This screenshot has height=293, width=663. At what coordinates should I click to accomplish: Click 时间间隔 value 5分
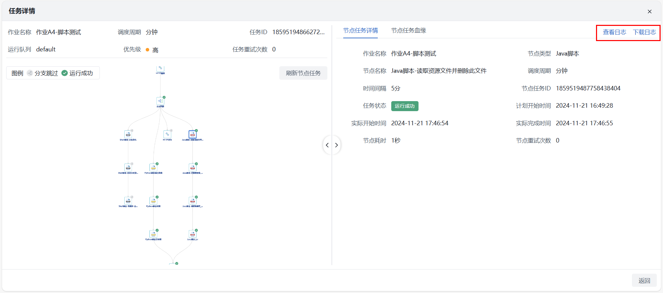396,88
